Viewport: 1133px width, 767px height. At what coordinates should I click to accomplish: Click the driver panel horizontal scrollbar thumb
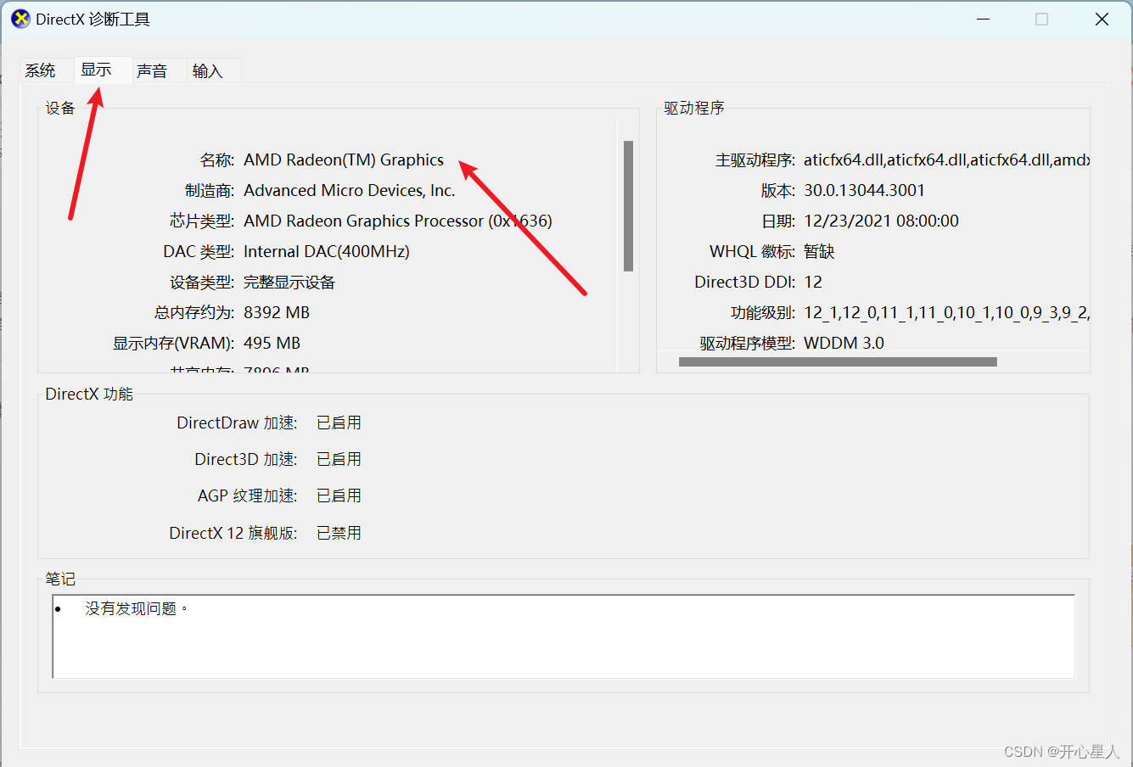coord(838,361)
